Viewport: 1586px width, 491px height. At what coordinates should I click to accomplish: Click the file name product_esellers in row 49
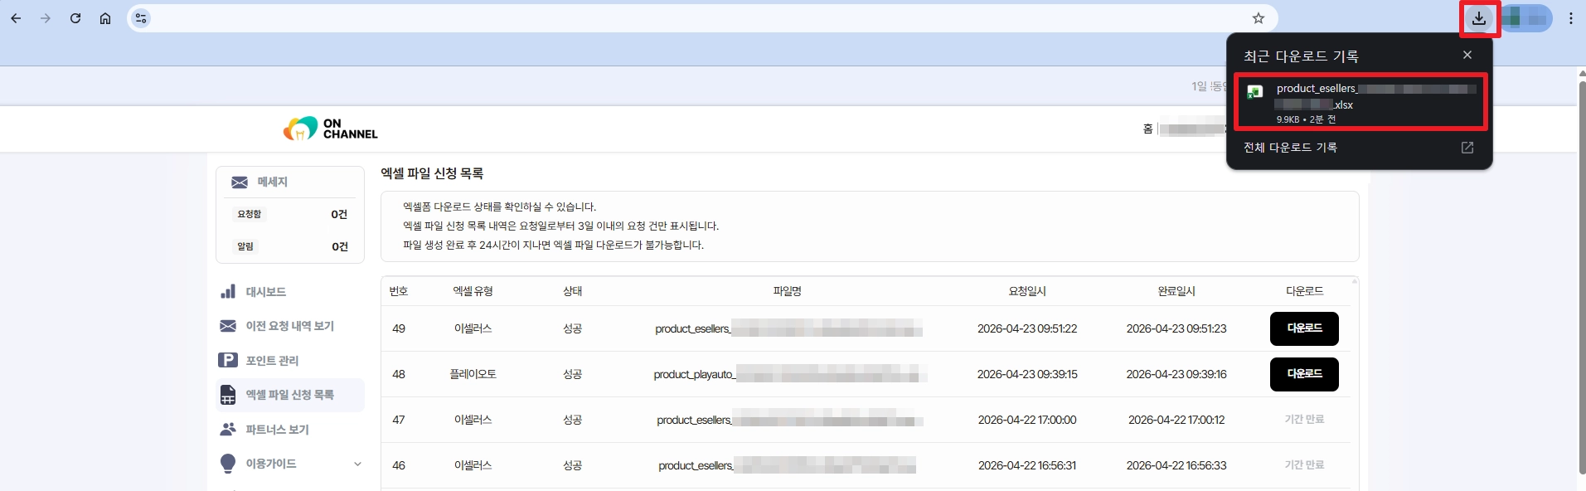tap(788, 328)
